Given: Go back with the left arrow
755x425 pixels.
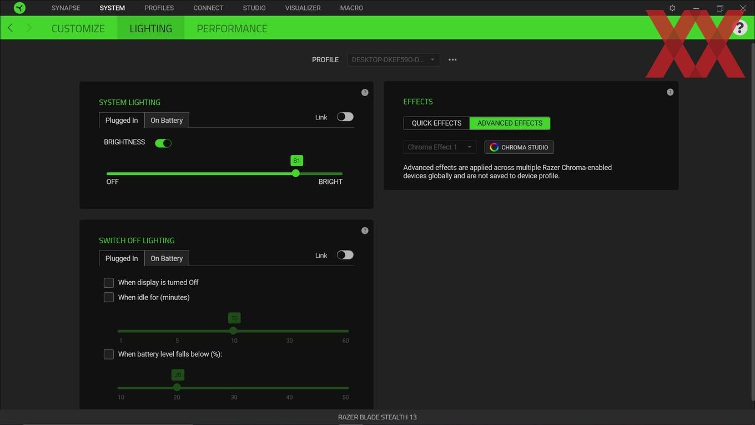Looking at the screenshot, I should [10, 28].
